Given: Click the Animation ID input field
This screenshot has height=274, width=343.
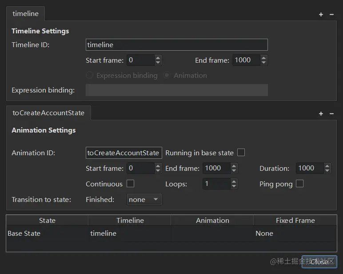Looking at the screenshot, I should pyautogui.click(x=124, y=153).
